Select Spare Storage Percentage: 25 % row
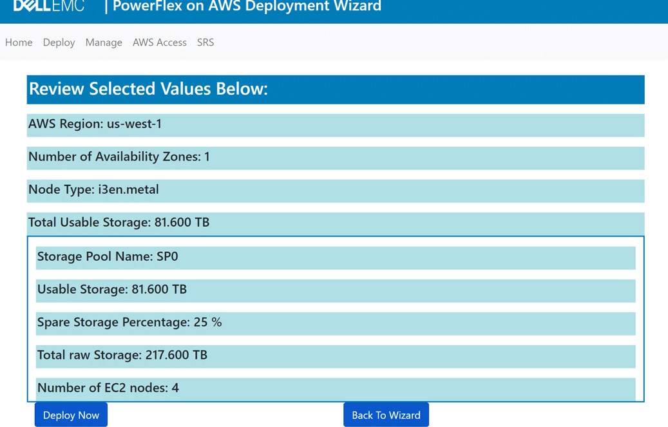Image resolution: width=668 pixels, height=427 pixels. pos(336,323)
